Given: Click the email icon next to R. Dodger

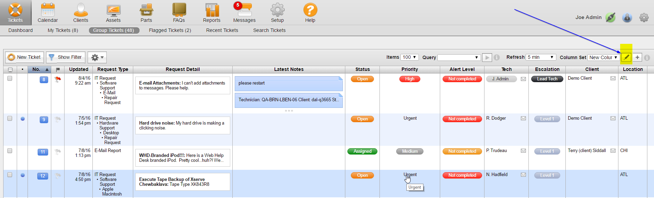Looking at the screenshot, I should 523,118.
